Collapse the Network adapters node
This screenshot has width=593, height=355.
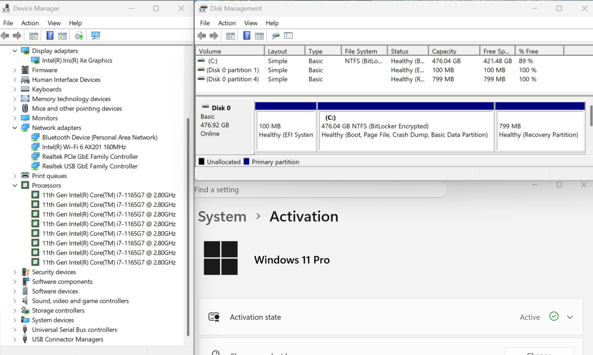pos(15,128)
